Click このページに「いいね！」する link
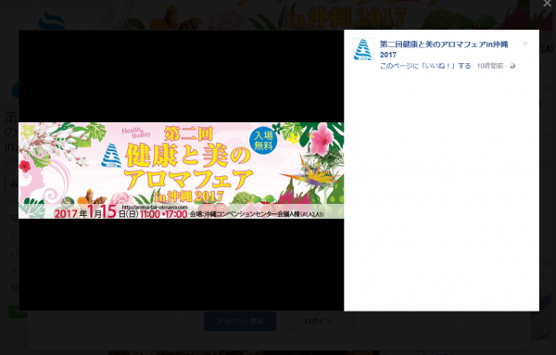Viewport: 556px width, 355px height. (x=425, y=66)
